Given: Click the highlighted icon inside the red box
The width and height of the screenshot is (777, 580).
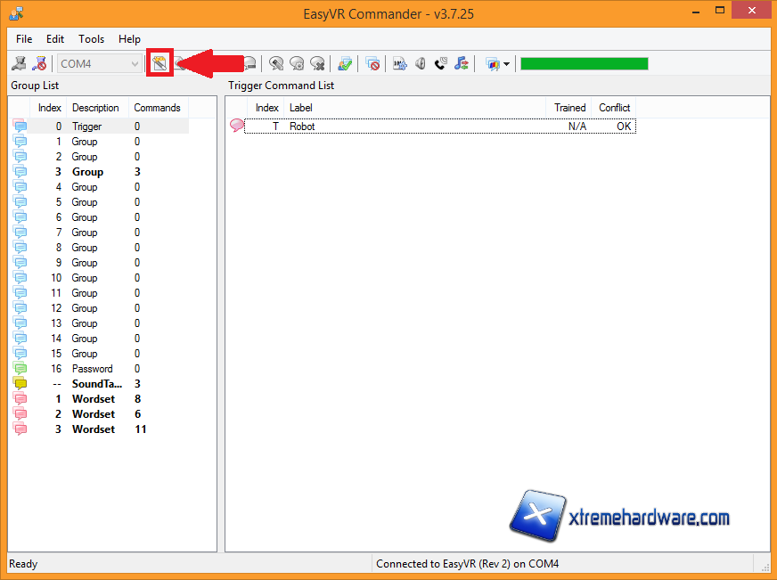Looking at the screenshot, I should click(x=159, y=63).
